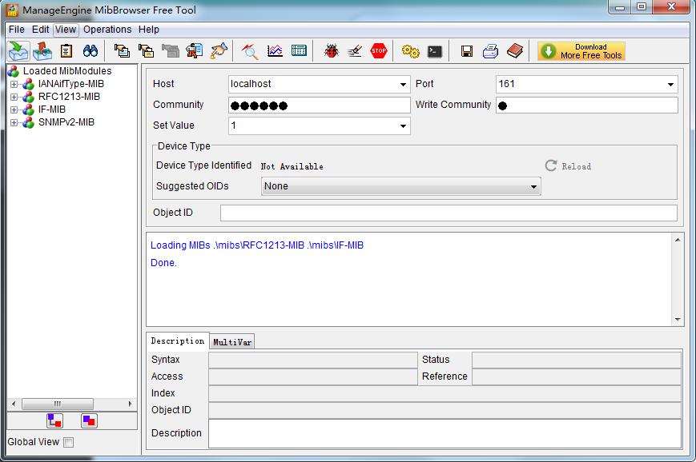The image size is (696, 462).
Task: Click the Syntax value field
Action: 313,360
